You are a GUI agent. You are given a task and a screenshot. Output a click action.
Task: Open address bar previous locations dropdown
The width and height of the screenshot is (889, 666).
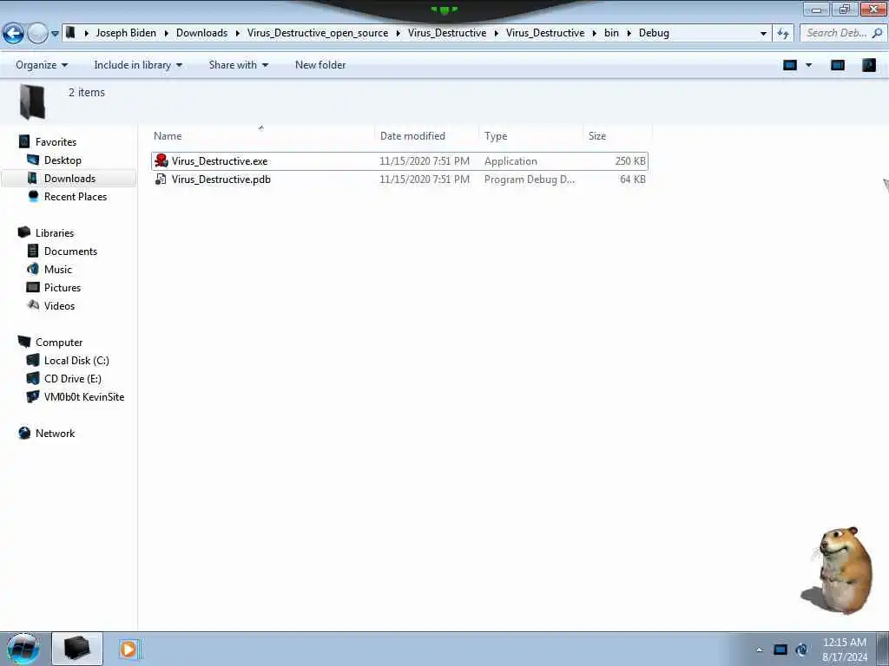[763, 34]
